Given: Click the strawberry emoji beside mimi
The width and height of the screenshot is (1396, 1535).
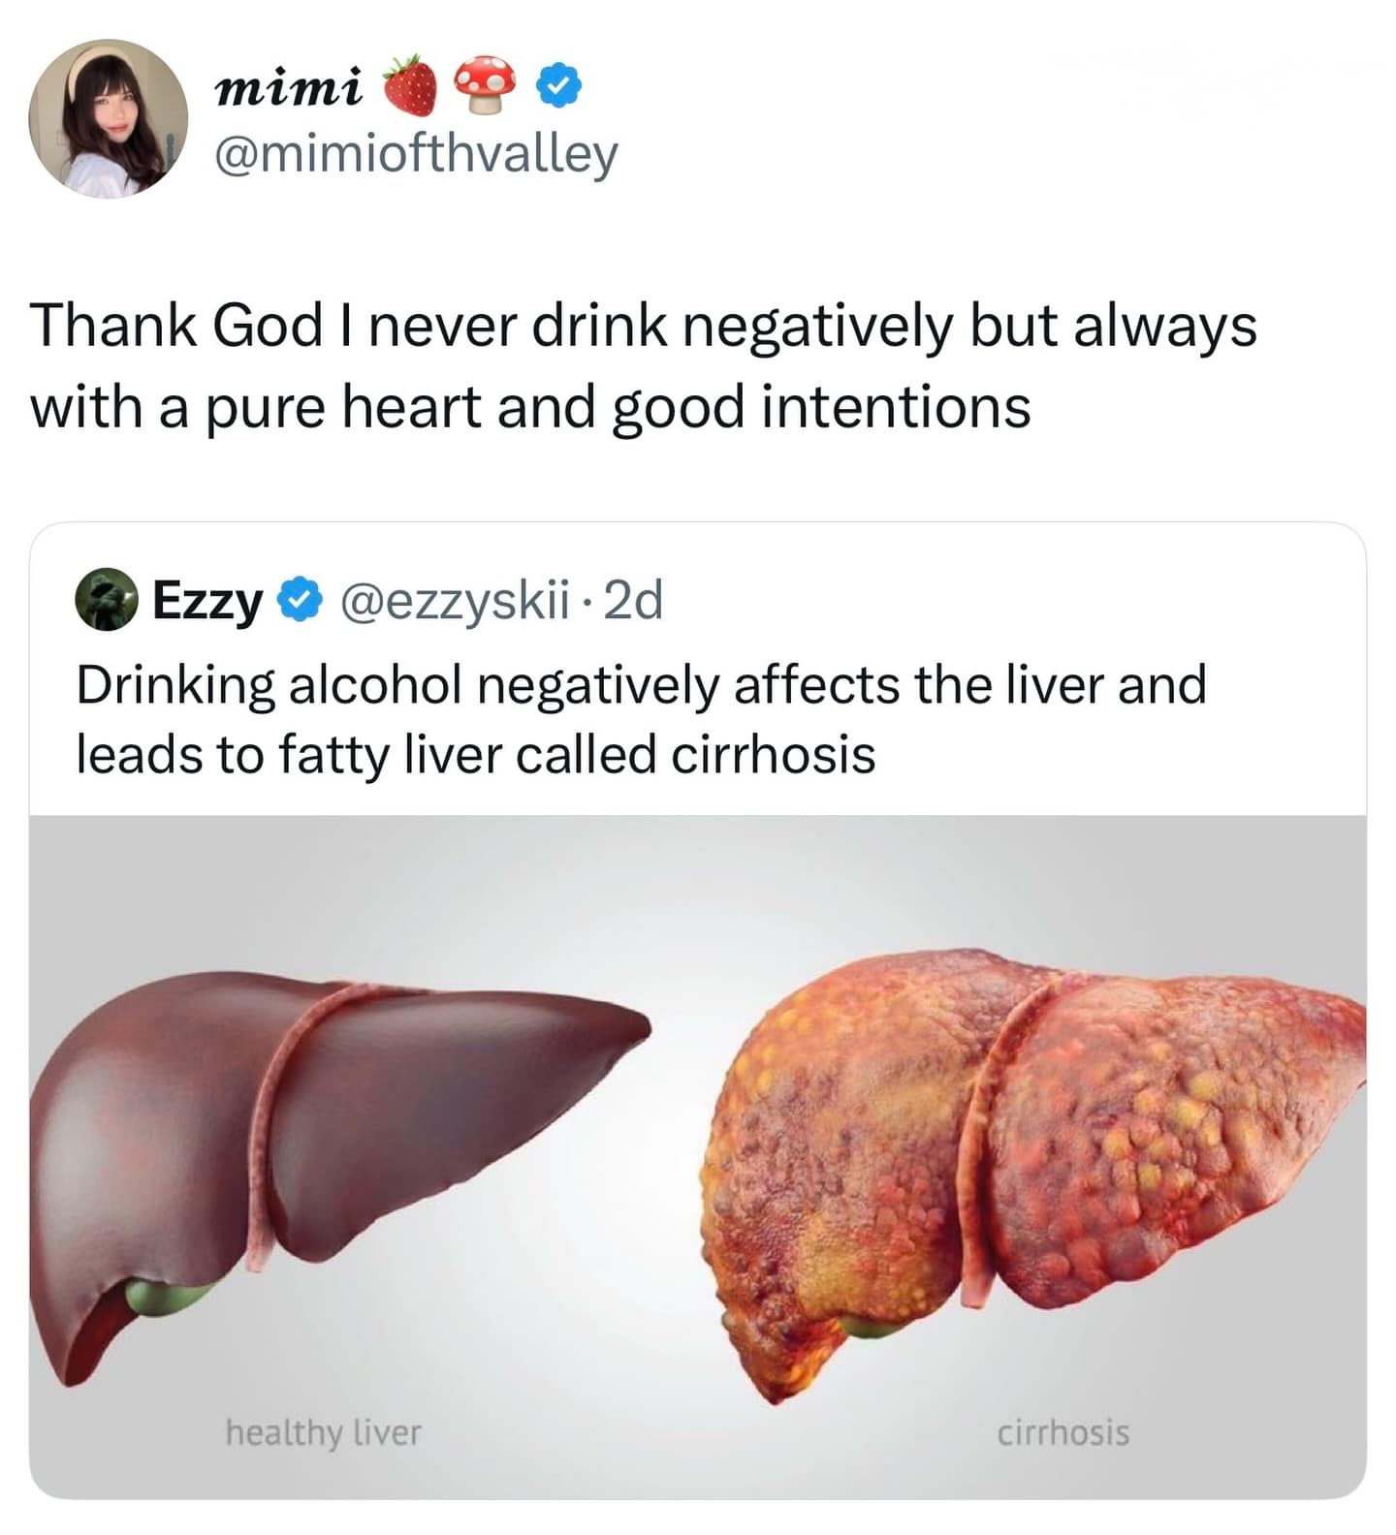Looking at the screenshot, I should coord(413,86).
